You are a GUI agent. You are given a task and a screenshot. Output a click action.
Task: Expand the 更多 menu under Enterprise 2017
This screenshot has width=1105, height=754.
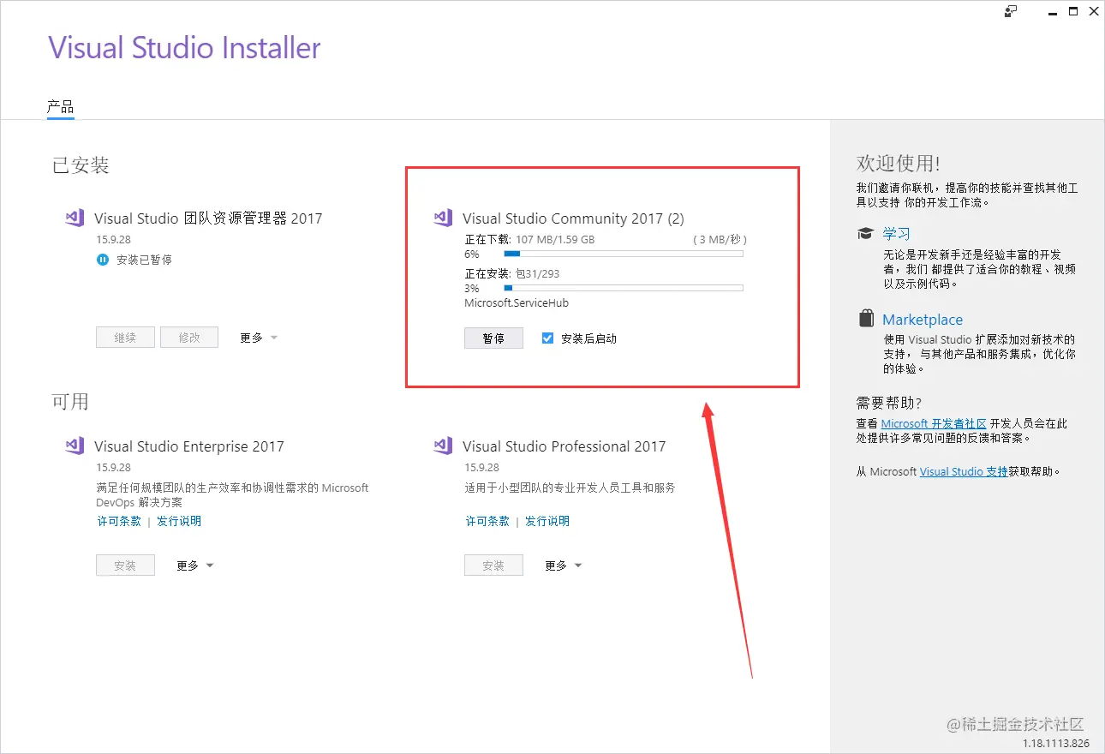194,565
